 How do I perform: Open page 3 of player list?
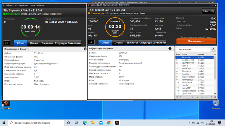[x=197, y=97]
